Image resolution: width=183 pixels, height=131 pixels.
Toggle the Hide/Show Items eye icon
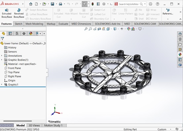pos(122,29)
